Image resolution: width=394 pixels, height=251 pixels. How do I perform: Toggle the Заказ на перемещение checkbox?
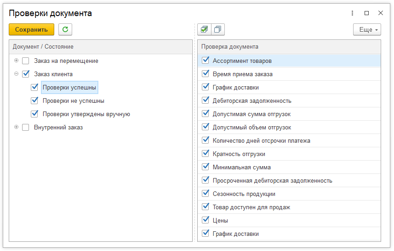pyautogui.click(x=26, y=61)
